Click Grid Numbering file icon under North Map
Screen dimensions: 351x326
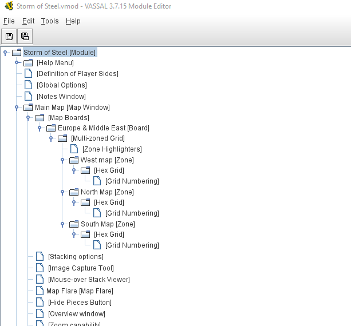(97, 213)
